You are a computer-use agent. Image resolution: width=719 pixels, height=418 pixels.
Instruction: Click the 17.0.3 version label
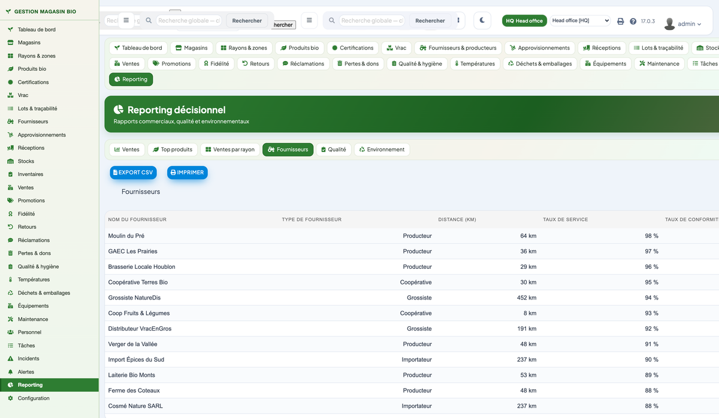click(648, 21)
